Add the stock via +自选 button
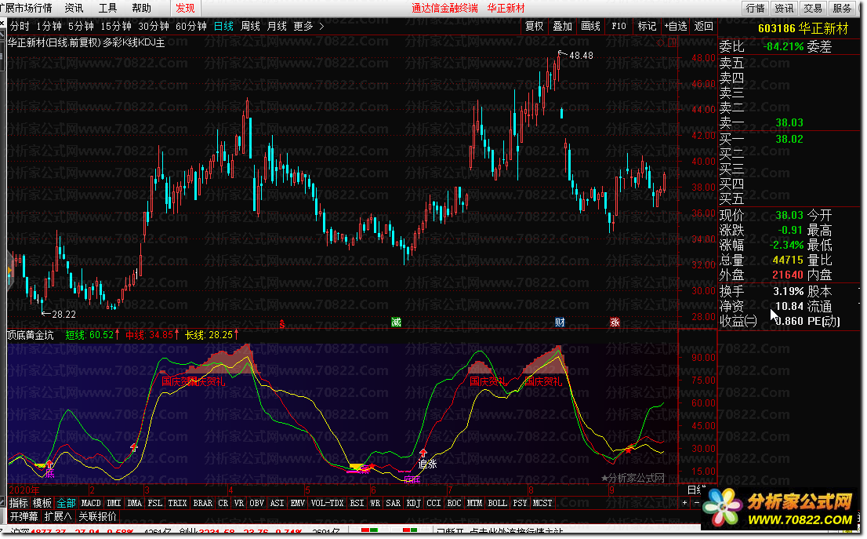This screenshot has width=867, height=539. tap(675, 26)
